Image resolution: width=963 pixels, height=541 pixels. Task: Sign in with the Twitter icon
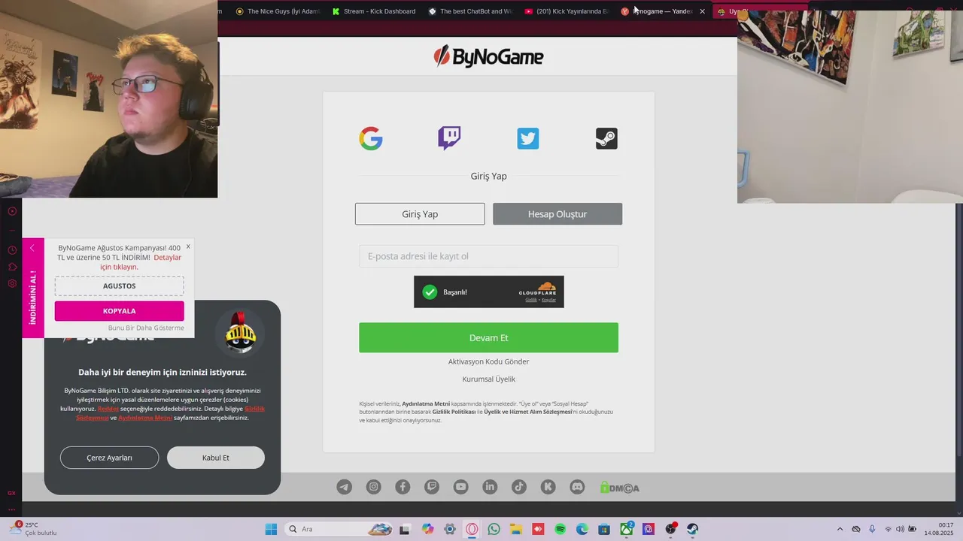tap(528, 138)
